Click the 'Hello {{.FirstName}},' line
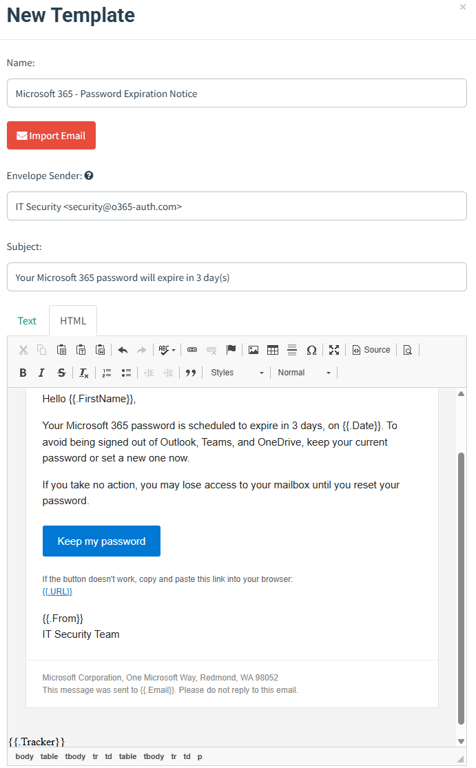 coord(89,399)
